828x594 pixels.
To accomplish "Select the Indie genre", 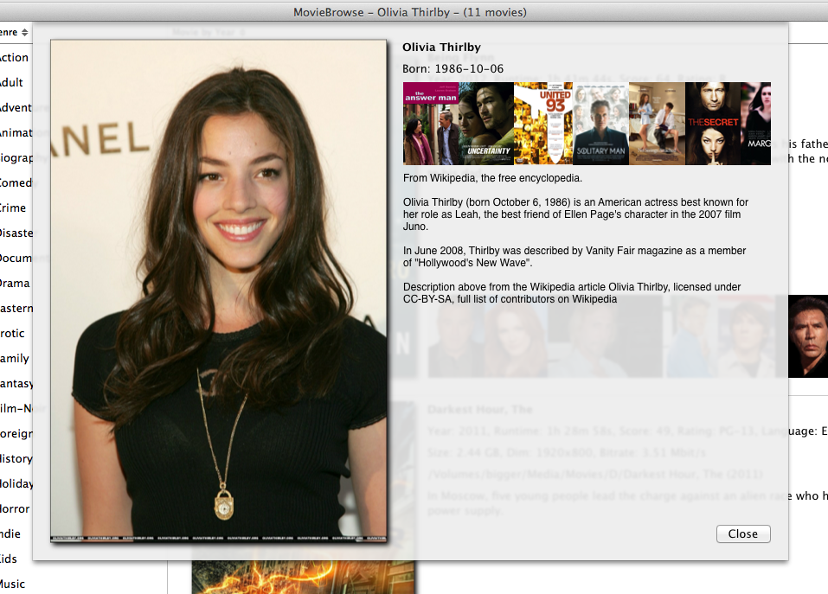I will [11, 534].
